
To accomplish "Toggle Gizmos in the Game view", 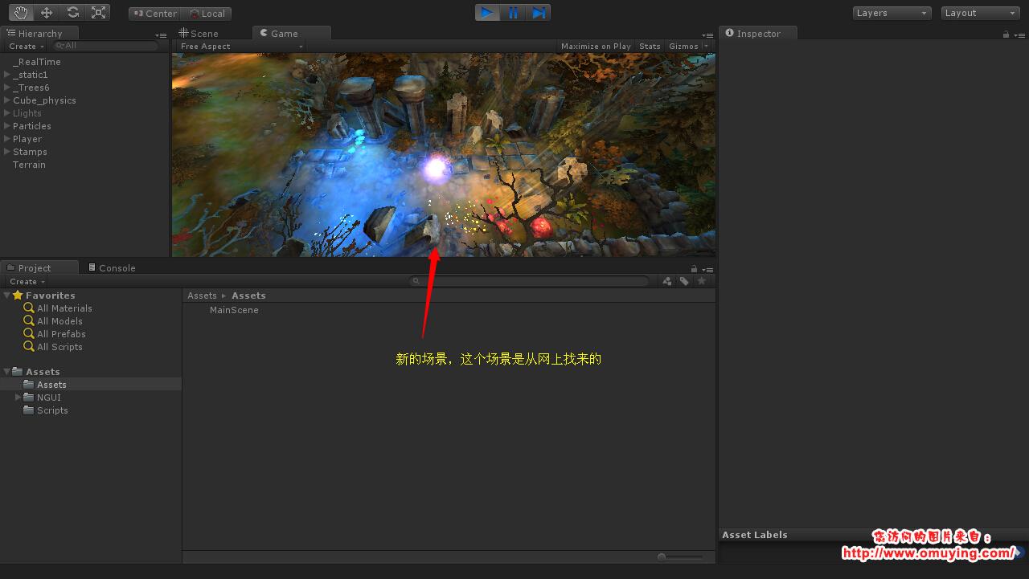I will (x=683, y=47).
